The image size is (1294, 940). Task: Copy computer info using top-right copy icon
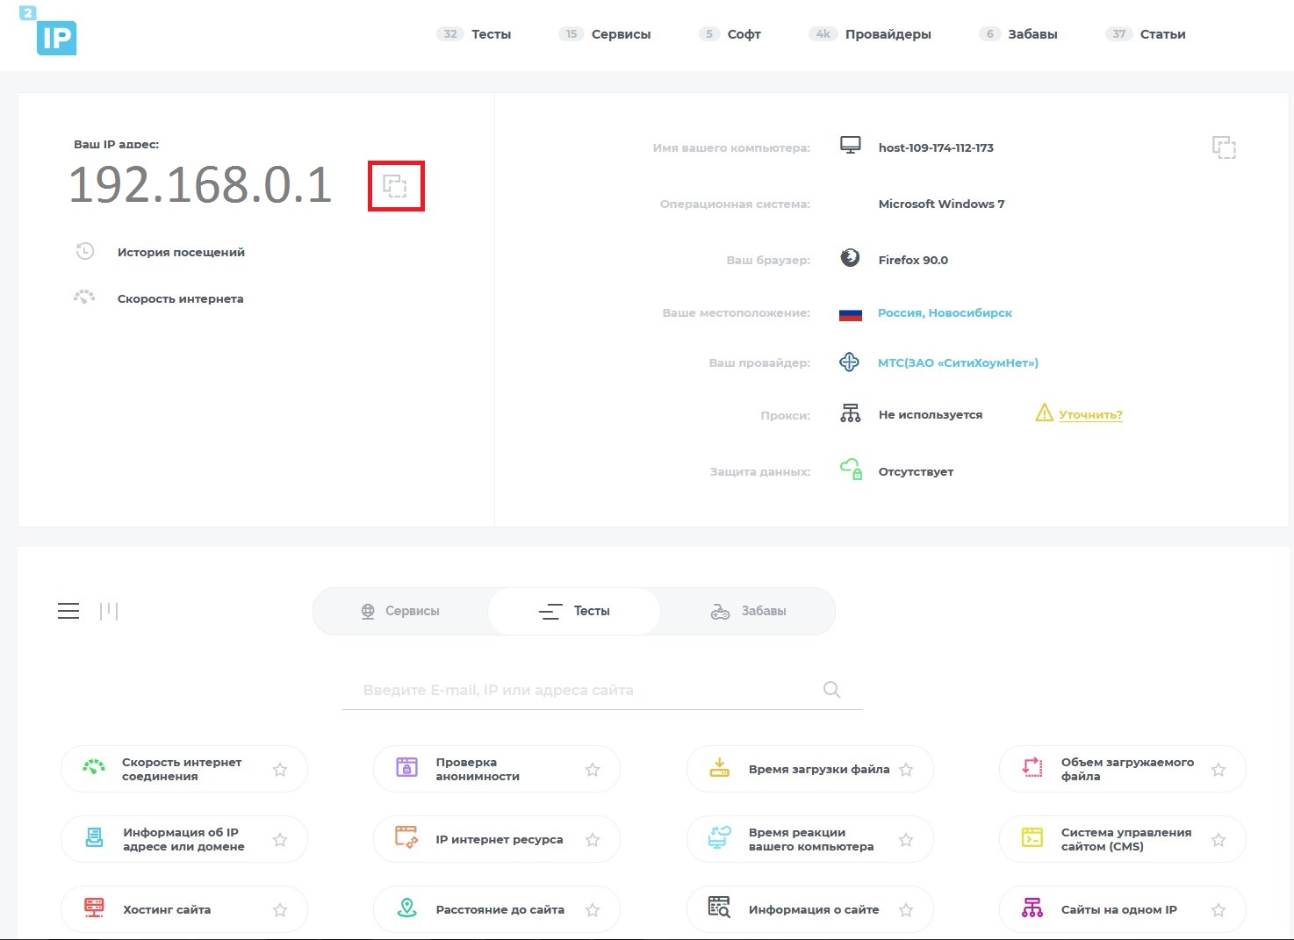(x=1224, y=147)
